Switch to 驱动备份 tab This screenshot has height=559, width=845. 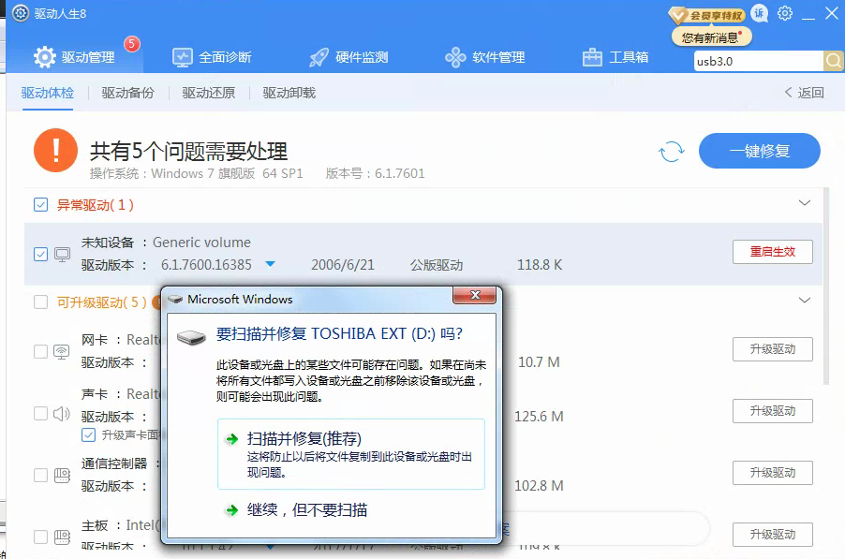(127, 94)
